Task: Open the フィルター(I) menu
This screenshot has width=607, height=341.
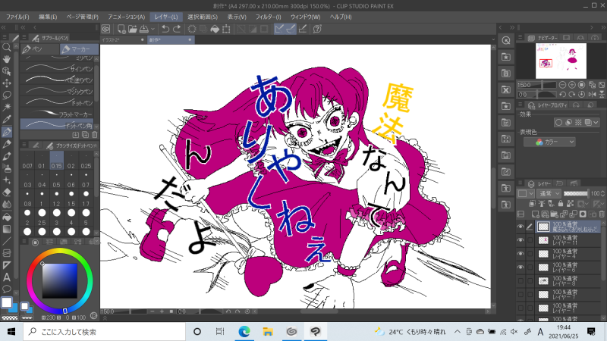Action: pos(268,17)
